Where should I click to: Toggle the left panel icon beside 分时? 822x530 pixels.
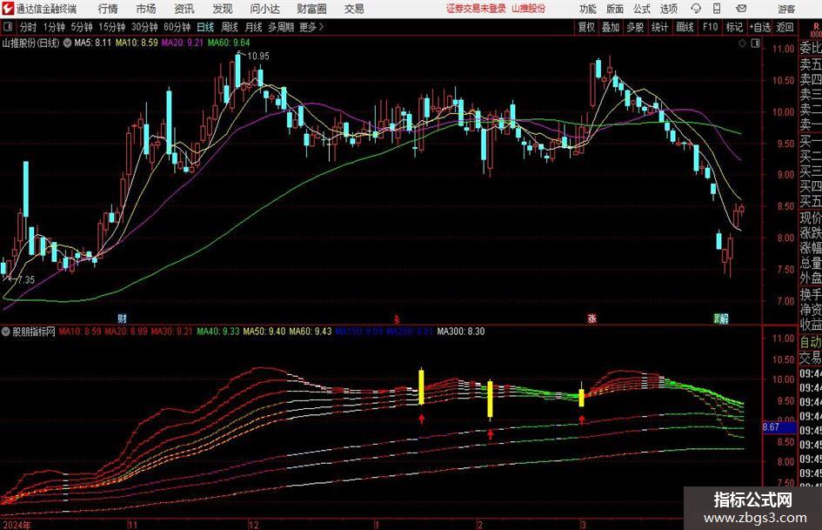pos(8,27)
